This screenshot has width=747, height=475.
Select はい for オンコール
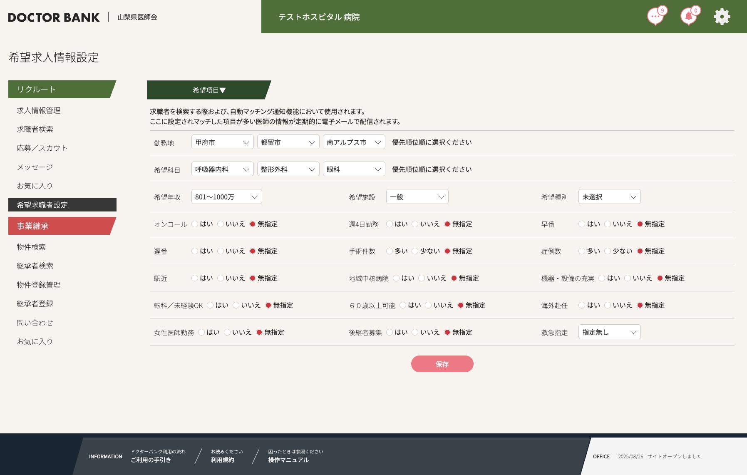pos(195,224)
